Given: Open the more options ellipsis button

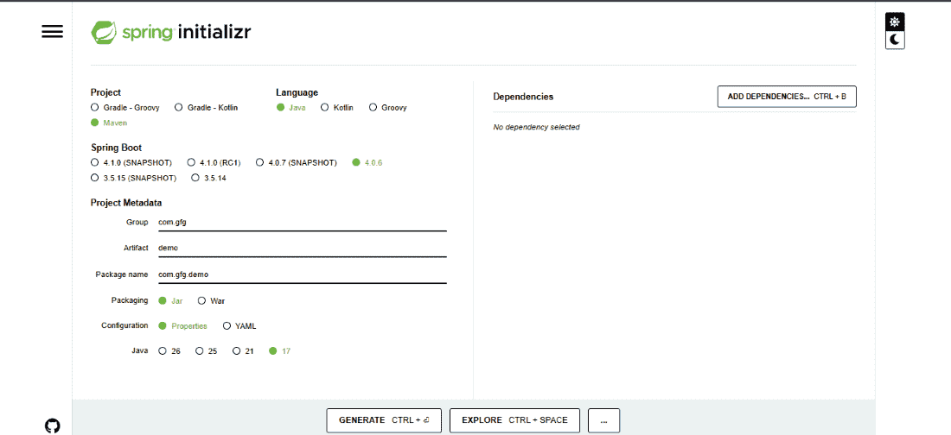Looking at the screenshot, I should pyautogui.click(x=603, y=419).
